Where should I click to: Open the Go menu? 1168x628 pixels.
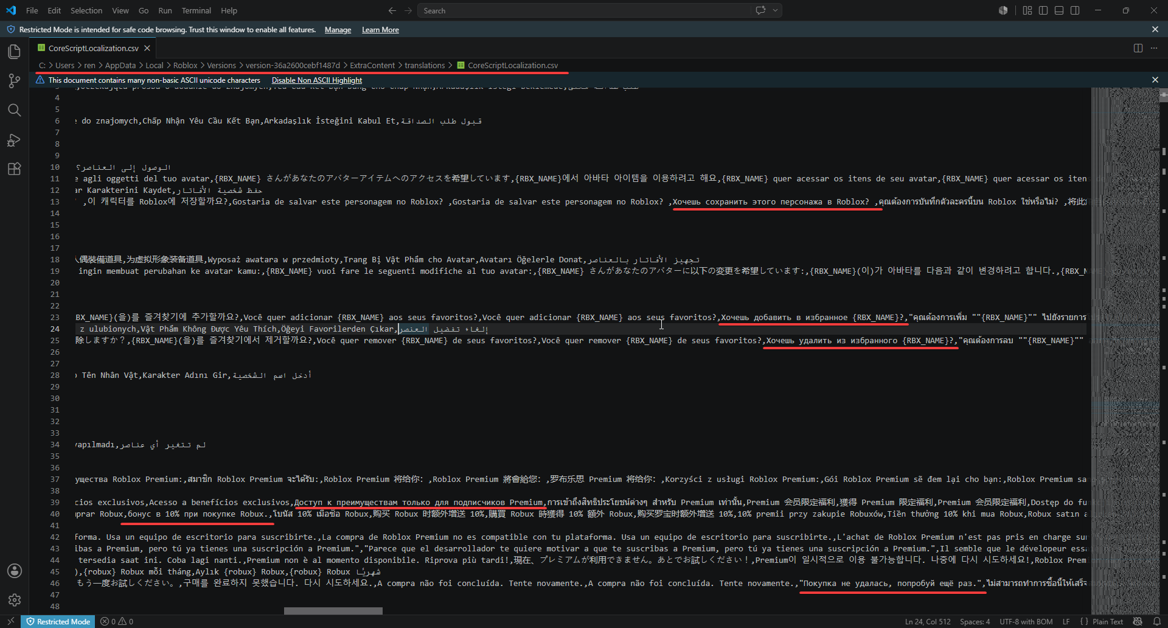pos(144,10)
